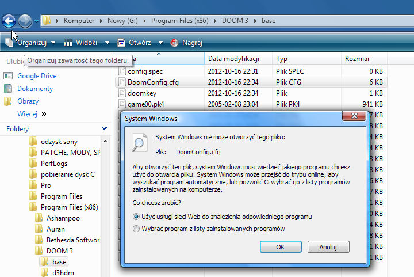
Task: Select the config.spec file
Action: click(145, 71)
